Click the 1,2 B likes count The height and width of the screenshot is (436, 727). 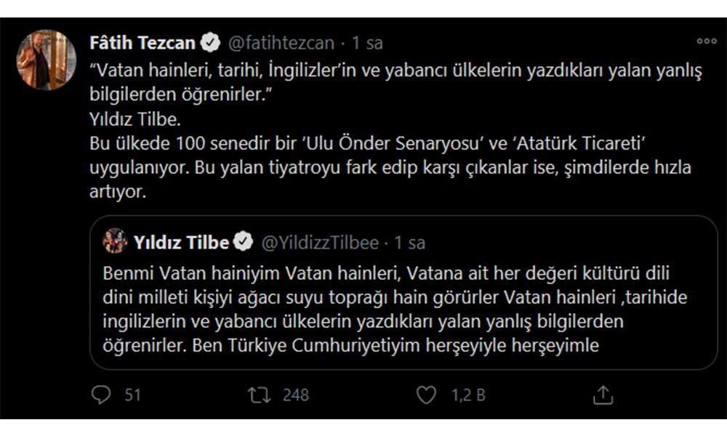coord(468,395)
